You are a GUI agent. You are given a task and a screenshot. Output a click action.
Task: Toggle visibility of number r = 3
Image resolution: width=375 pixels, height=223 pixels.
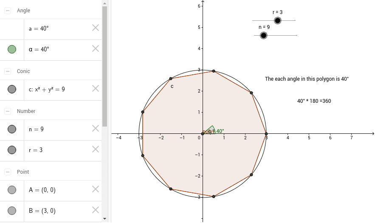point(12,150)
